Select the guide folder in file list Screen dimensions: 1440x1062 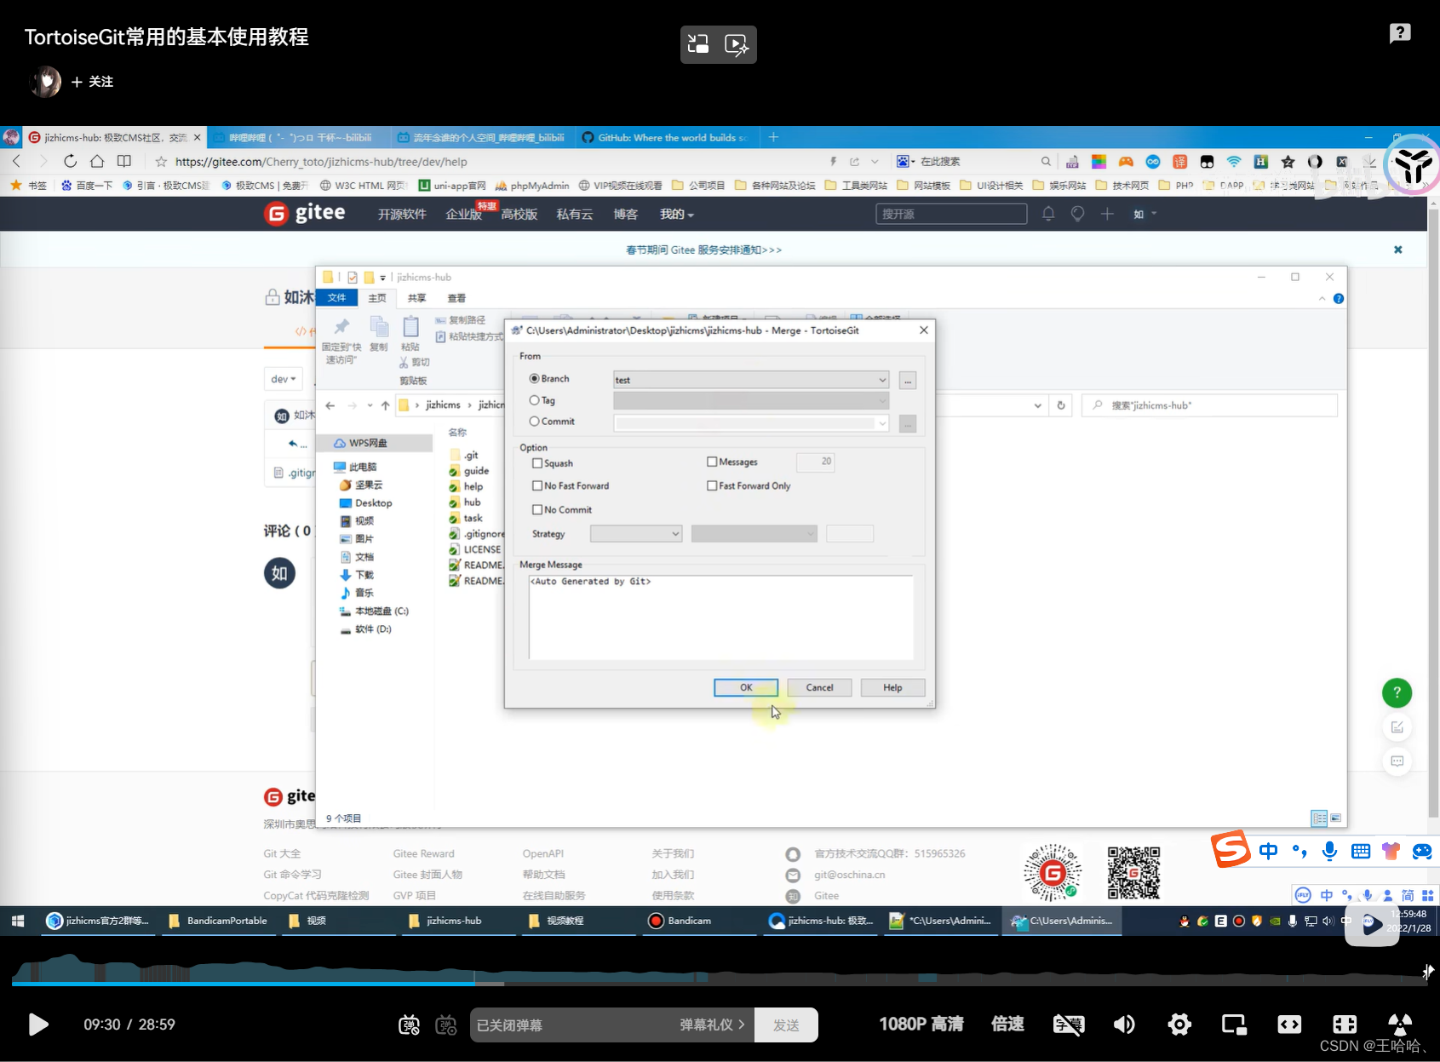(x=475, y=471)
